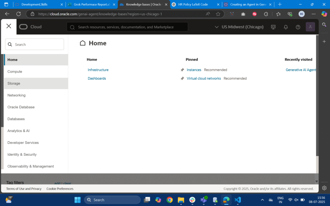
Task: Click the navigation menu Search field
Action: tap(34, 44)
